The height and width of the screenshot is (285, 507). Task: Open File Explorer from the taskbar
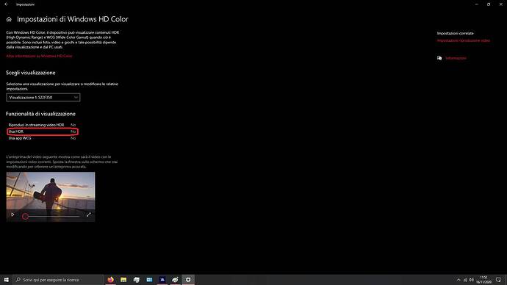[123, 280]
